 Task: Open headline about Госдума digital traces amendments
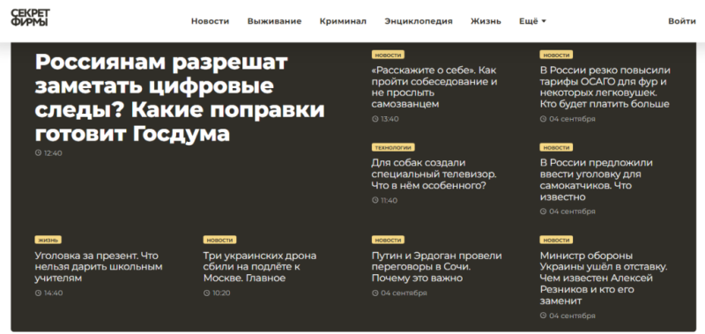tap(180, 98)
